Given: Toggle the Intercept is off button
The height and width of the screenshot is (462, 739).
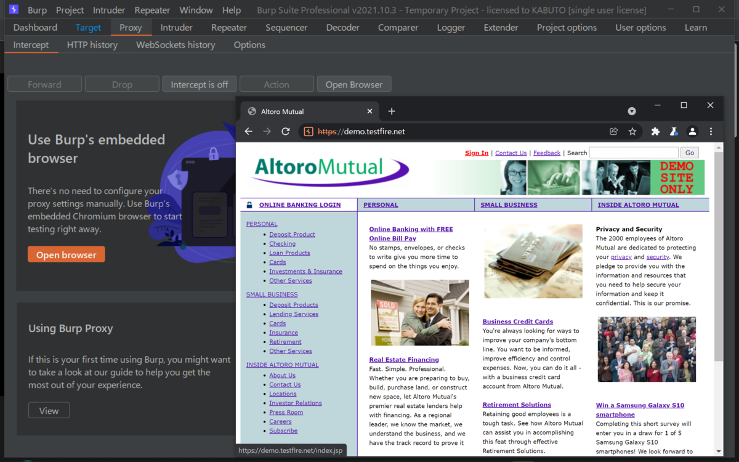Looking at the screenshot, I should (x=200, y=84).
